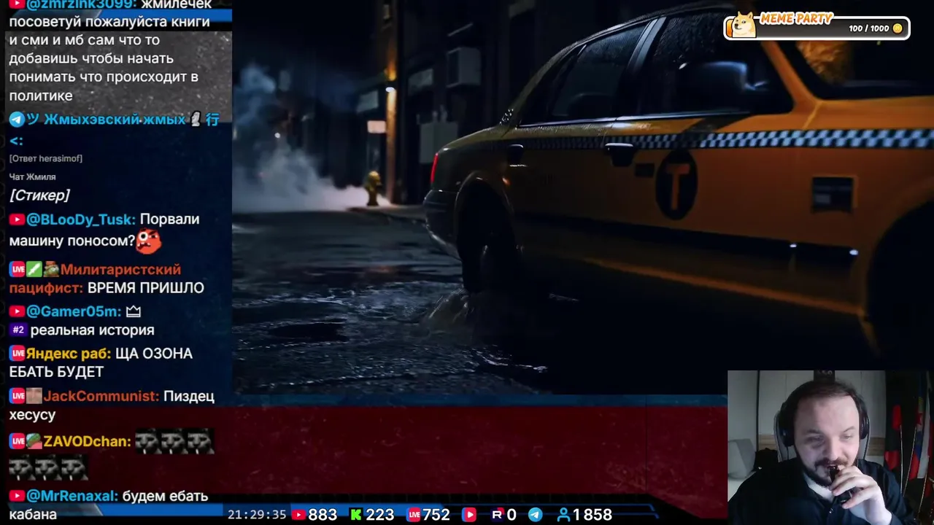Click YouTube icon beside @BLooDy_Tusk
Image resolution: width=934 pixels, height=525 pixels.
click(17, 219)
